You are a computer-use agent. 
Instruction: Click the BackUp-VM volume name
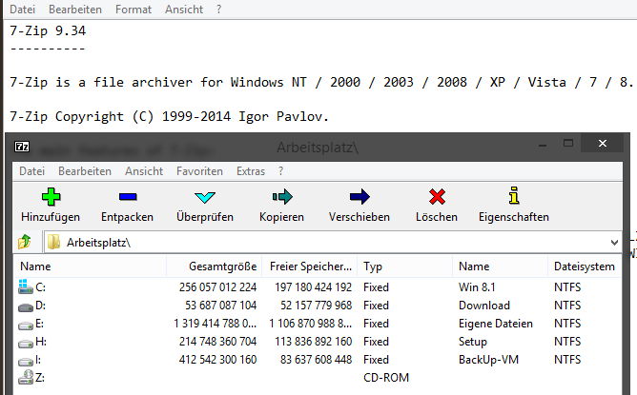[489, 360]
